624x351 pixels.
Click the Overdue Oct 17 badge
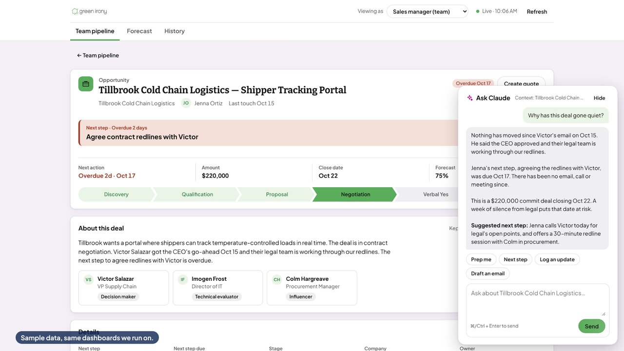click(473, 83)
